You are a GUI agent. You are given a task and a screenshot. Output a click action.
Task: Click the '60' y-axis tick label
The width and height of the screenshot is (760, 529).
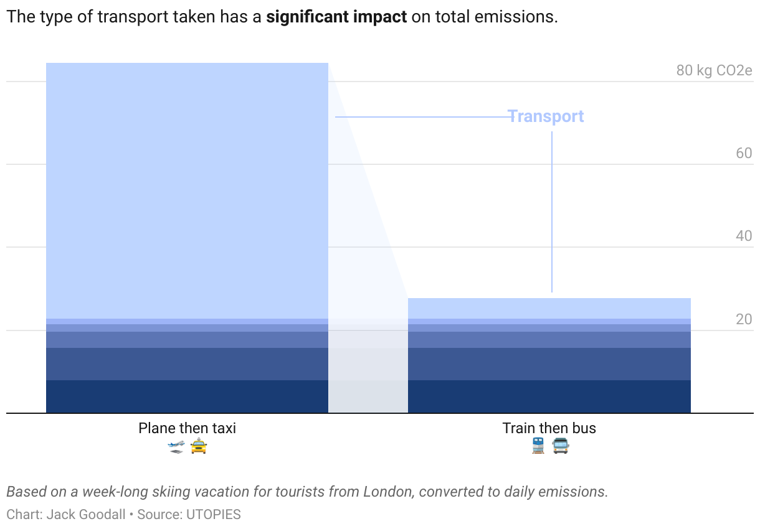point(744,153)
